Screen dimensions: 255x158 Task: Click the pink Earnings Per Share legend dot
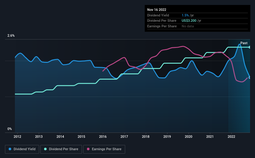(x=88, y=149)
